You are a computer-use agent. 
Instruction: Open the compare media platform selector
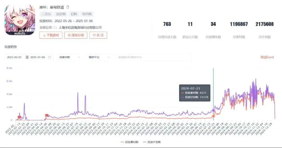point(153,57)
